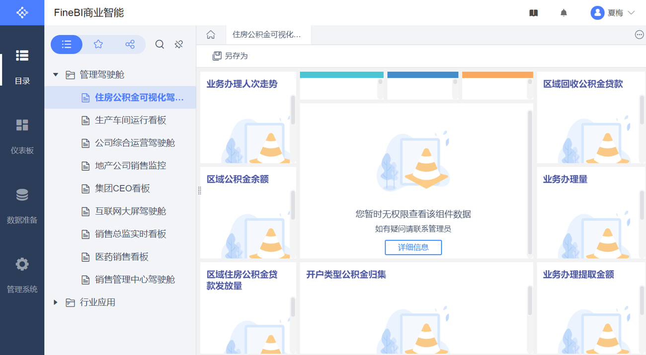The height and width of the screenshot is (355, 646).
Task: Go to the home tab icon
Action: coord(211,35)
